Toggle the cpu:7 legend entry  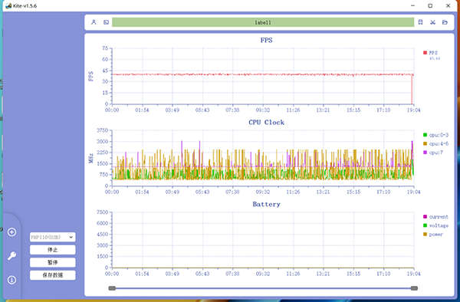(x=433, y=153)
